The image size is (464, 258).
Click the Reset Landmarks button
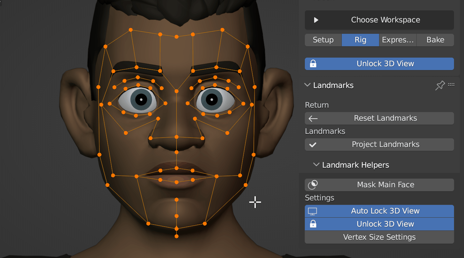point(379,118)
